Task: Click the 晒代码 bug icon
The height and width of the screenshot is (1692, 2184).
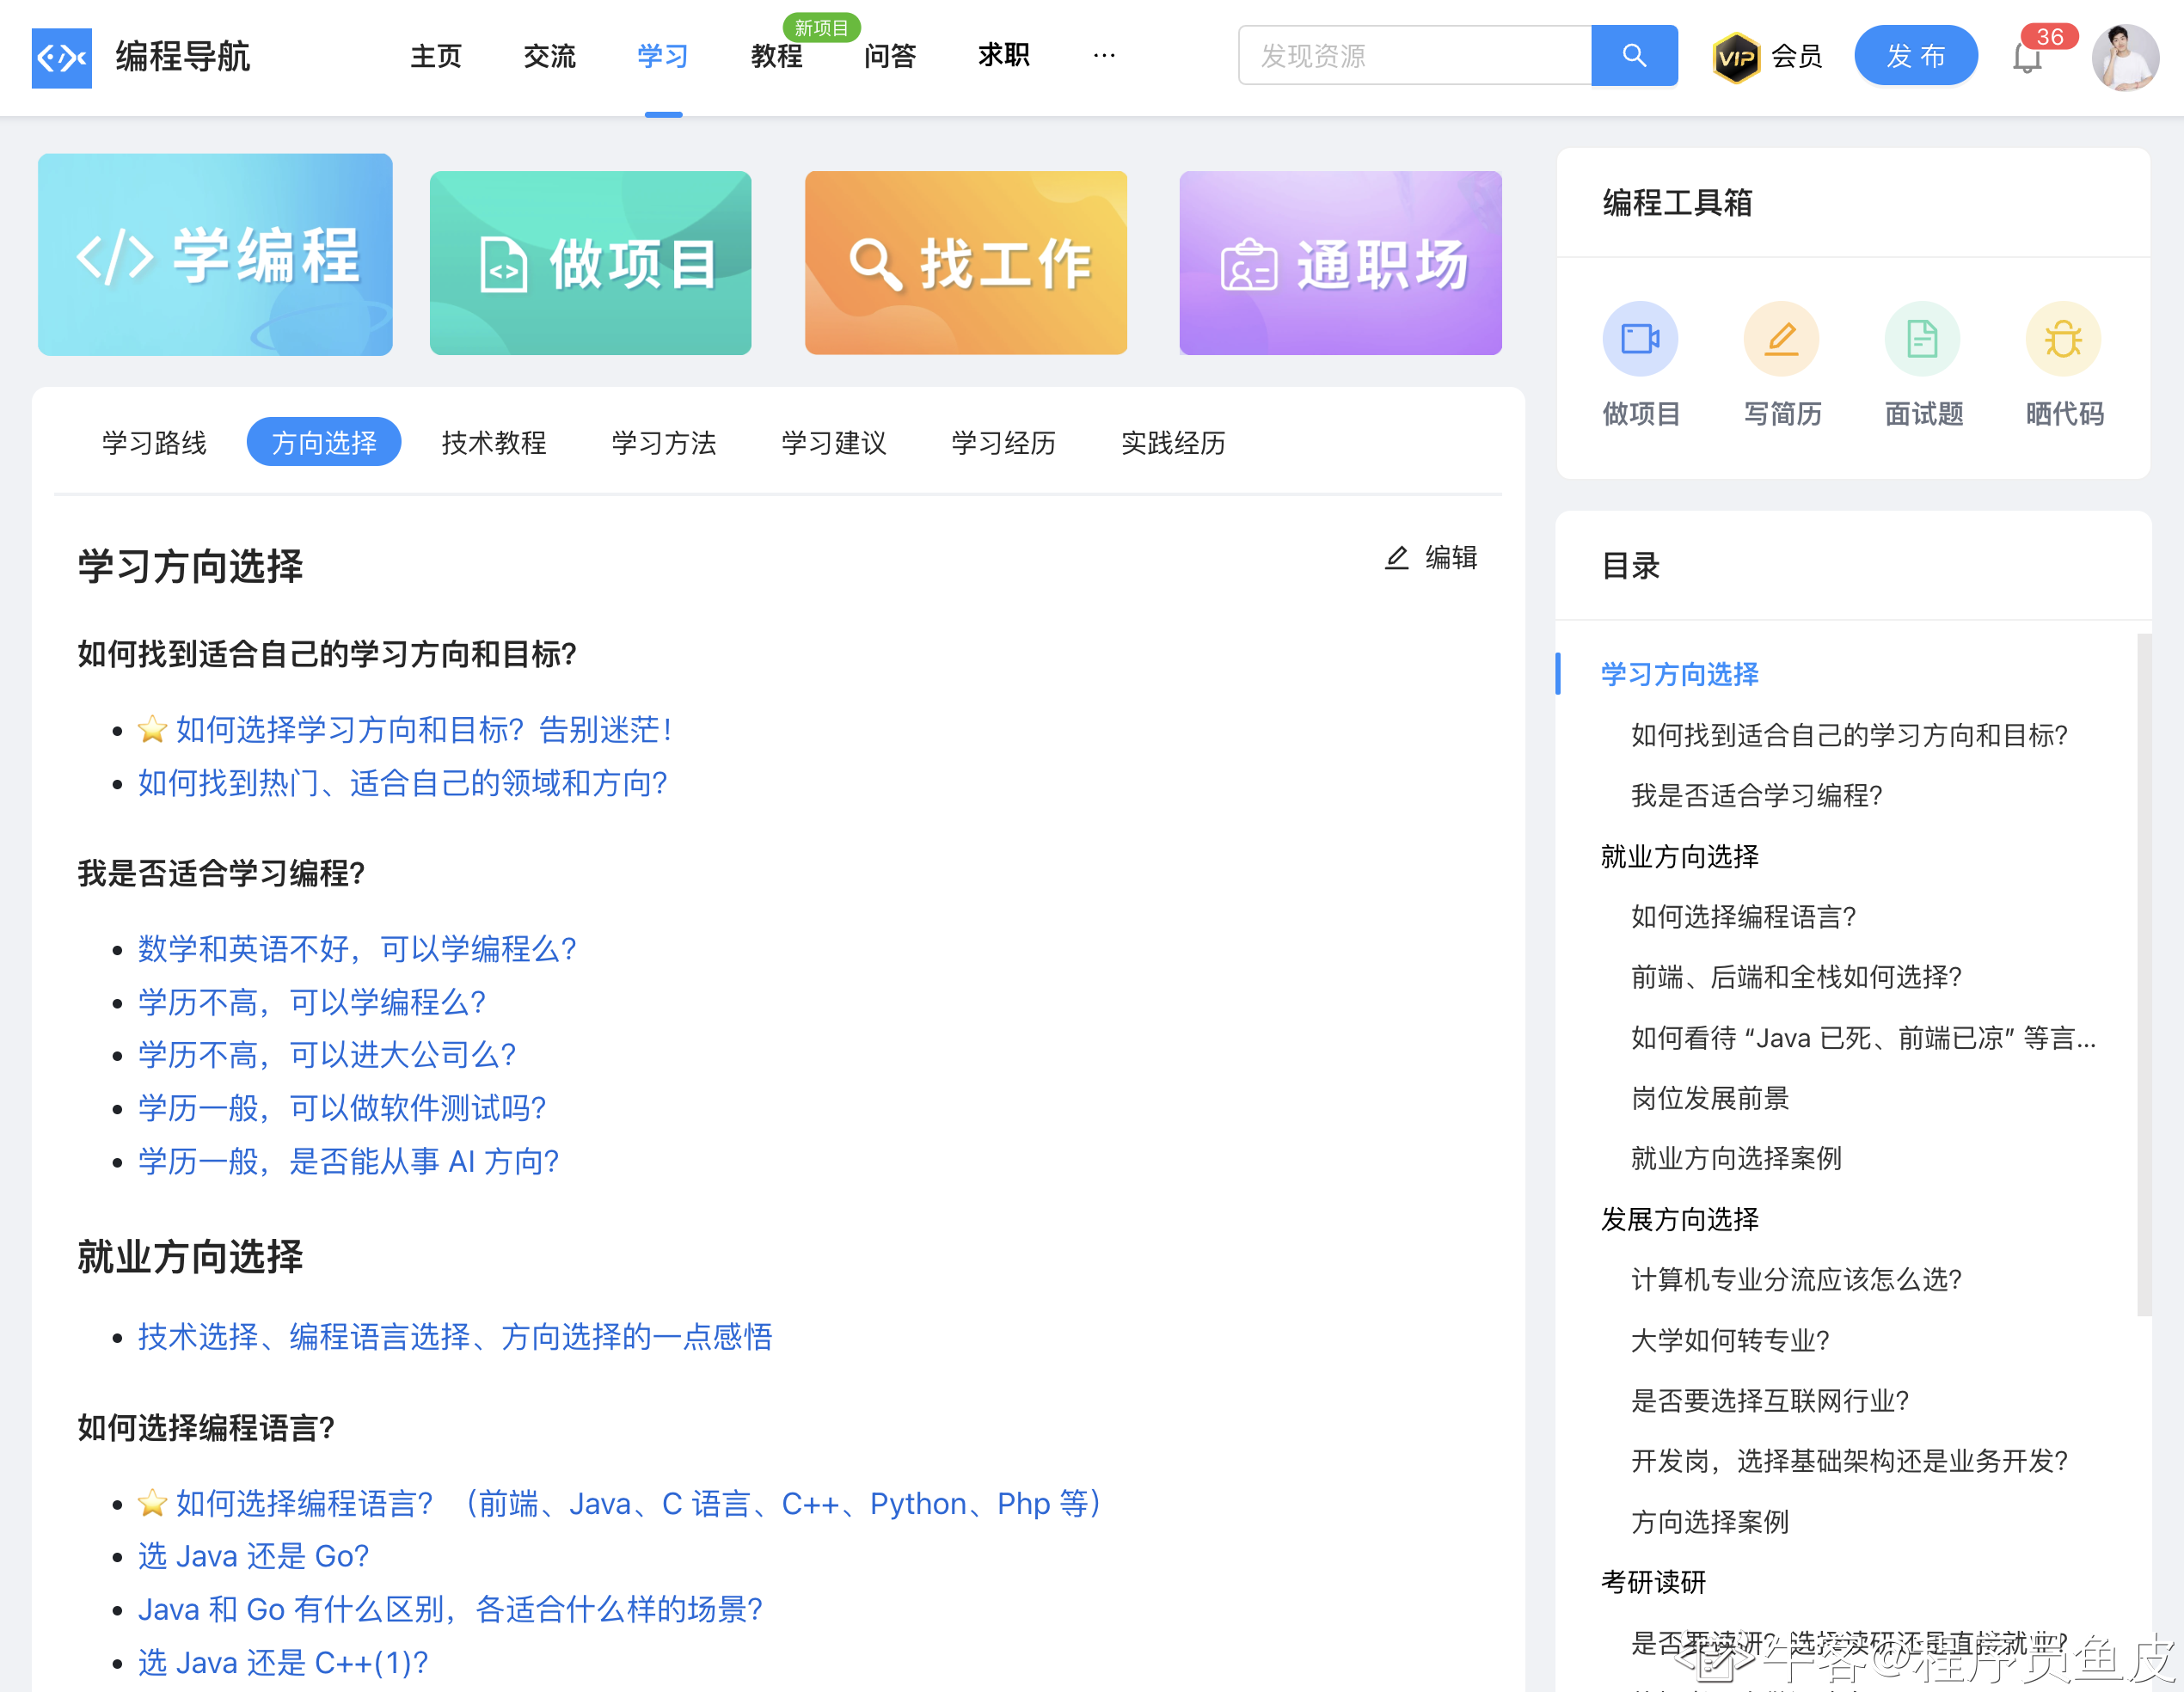Action: [2063, 339]
